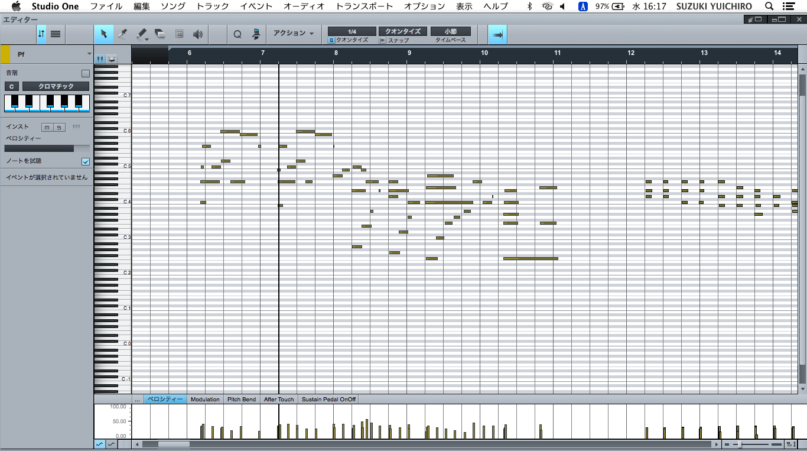Toggle the autoscroll arrow button
Image resolution: width=807 pixels, height=451 pixels.
(x=497, y=35)
